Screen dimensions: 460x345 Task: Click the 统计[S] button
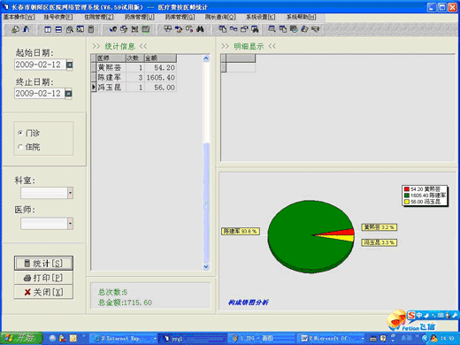[43, 263]
